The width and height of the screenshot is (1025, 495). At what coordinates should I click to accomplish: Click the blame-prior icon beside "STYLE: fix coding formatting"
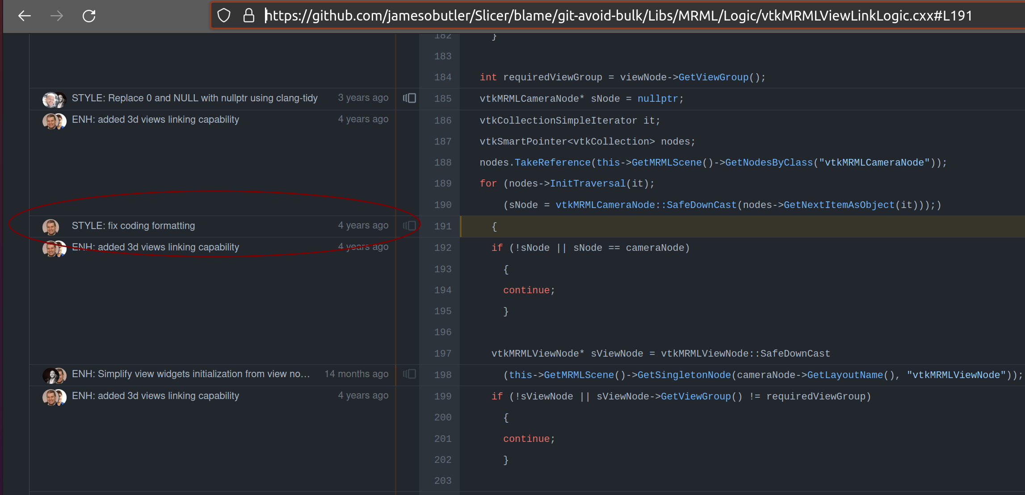click(x=409, y=225)
